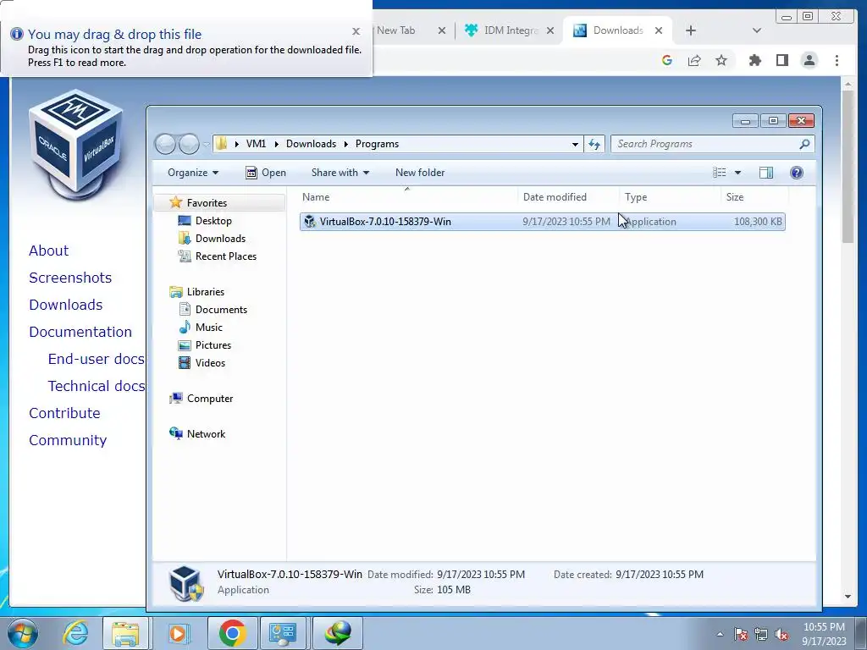The image size is (867, 650).
Task: Open the Community link
Action: click(x=68, y=440)
